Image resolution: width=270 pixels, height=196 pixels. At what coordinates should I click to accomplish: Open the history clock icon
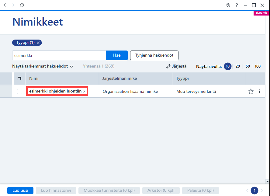click(228, 5)
